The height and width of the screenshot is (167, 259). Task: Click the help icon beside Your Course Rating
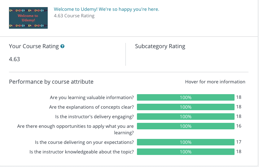coord(62,46)
